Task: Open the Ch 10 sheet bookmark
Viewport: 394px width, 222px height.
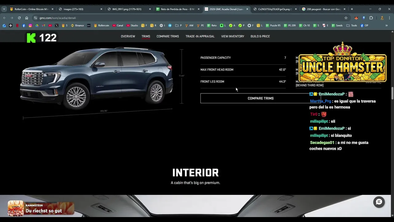Action: click(x=304, y=26)
